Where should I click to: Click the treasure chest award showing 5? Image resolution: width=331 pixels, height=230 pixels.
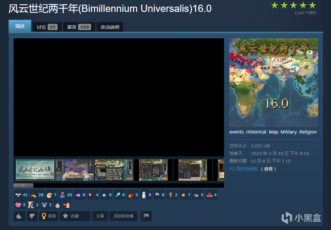coord(133,195)
